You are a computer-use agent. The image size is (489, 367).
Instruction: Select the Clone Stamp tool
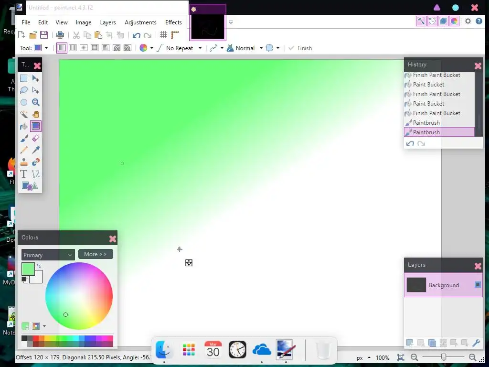click(x=24, y=162)
